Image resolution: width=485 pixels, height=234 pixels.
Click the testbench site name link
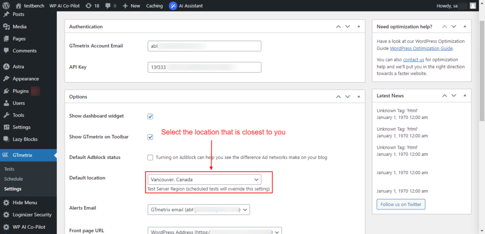(x=34, y=6)
